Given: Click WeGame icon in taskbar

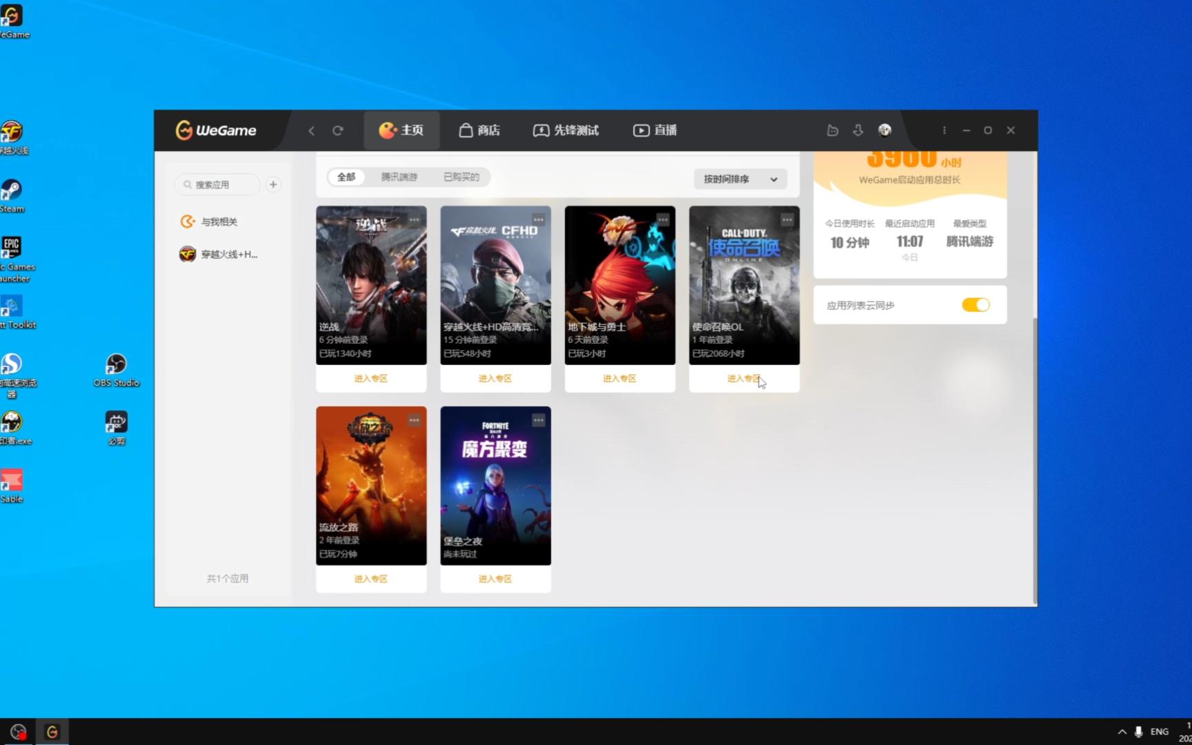Looking at the screenshot, I should point(52,732).
